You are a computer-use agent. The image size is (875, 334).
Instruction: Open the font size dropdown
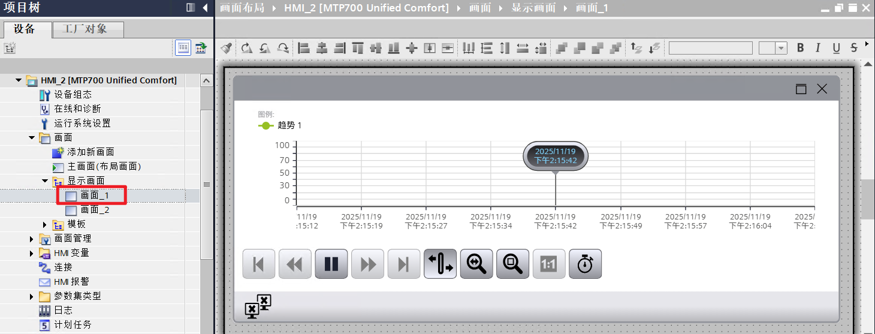point(781,48)
